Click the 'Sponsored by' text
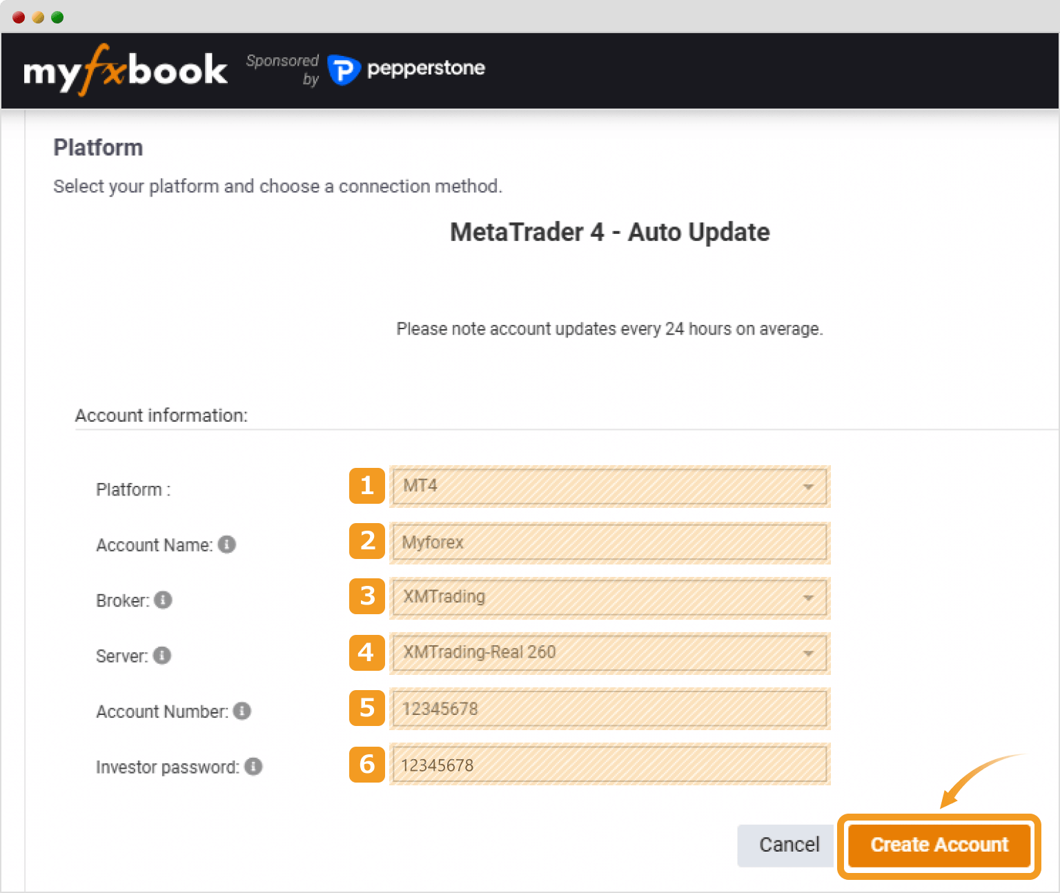 click(x=283, y=70)
